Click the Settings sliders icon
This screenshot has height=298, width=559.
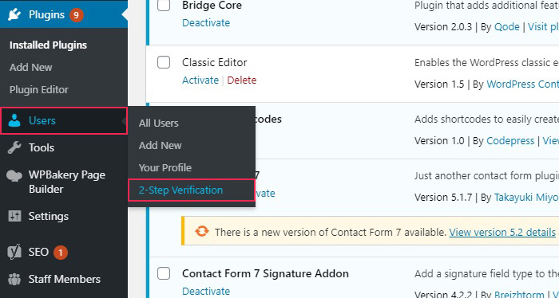click(x=14, y=216)
